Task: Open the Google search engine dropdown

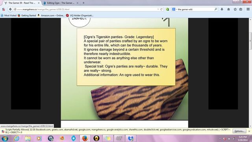Action: [174, 9]
